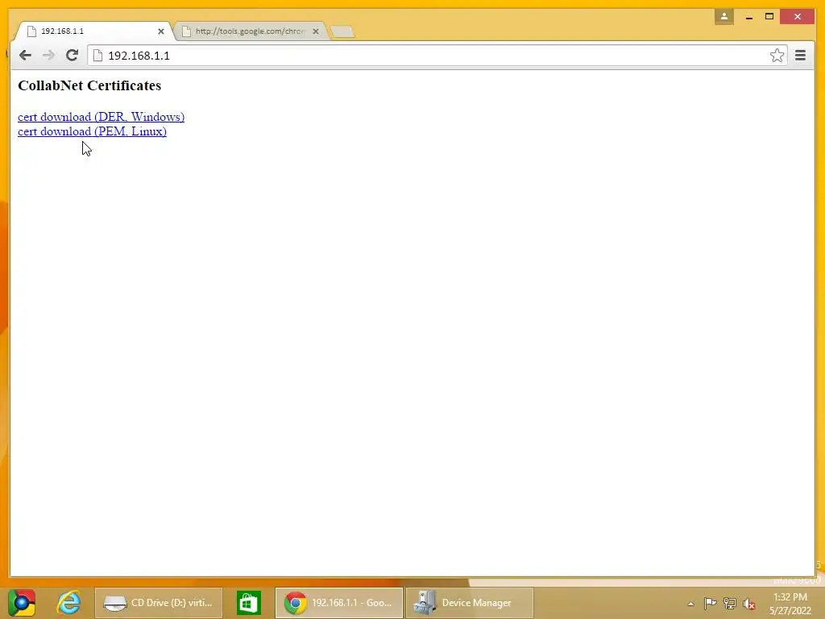The width and height of the screenshot is (825, 619).
Task: Click the muted volume tray icon
Action: (x=748, y=604)
